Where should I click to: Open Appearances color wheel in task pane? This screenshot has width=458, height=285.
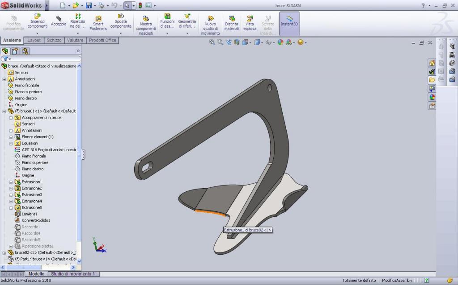click(x=432, y=97)
